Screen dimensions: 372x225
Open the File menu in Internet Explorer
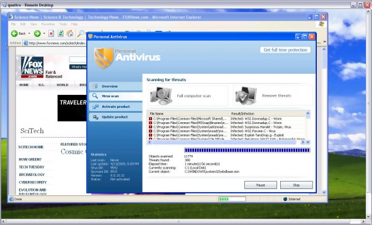tap(13, 24)
